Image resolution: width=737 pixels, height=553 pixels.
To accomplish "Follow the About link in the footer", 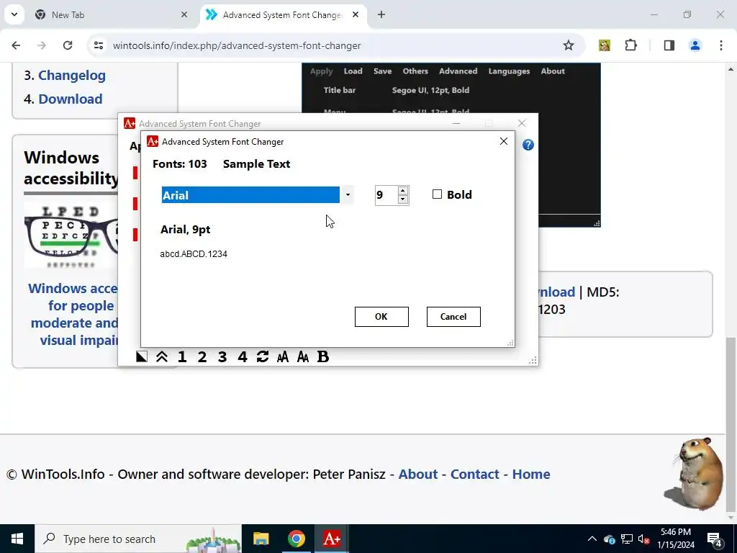I will (x=418, y=474).
